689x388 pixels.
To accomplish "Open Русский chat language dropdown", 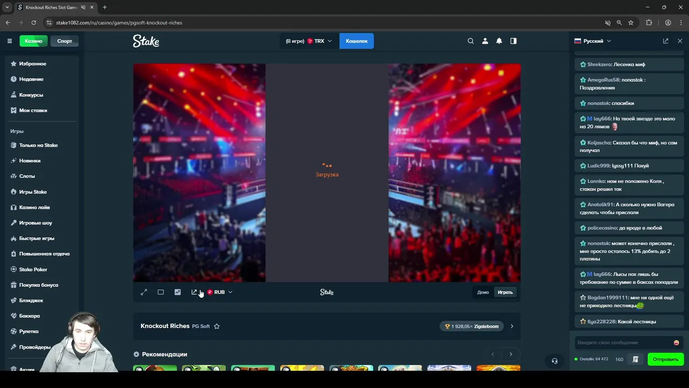I will (593, 41).
